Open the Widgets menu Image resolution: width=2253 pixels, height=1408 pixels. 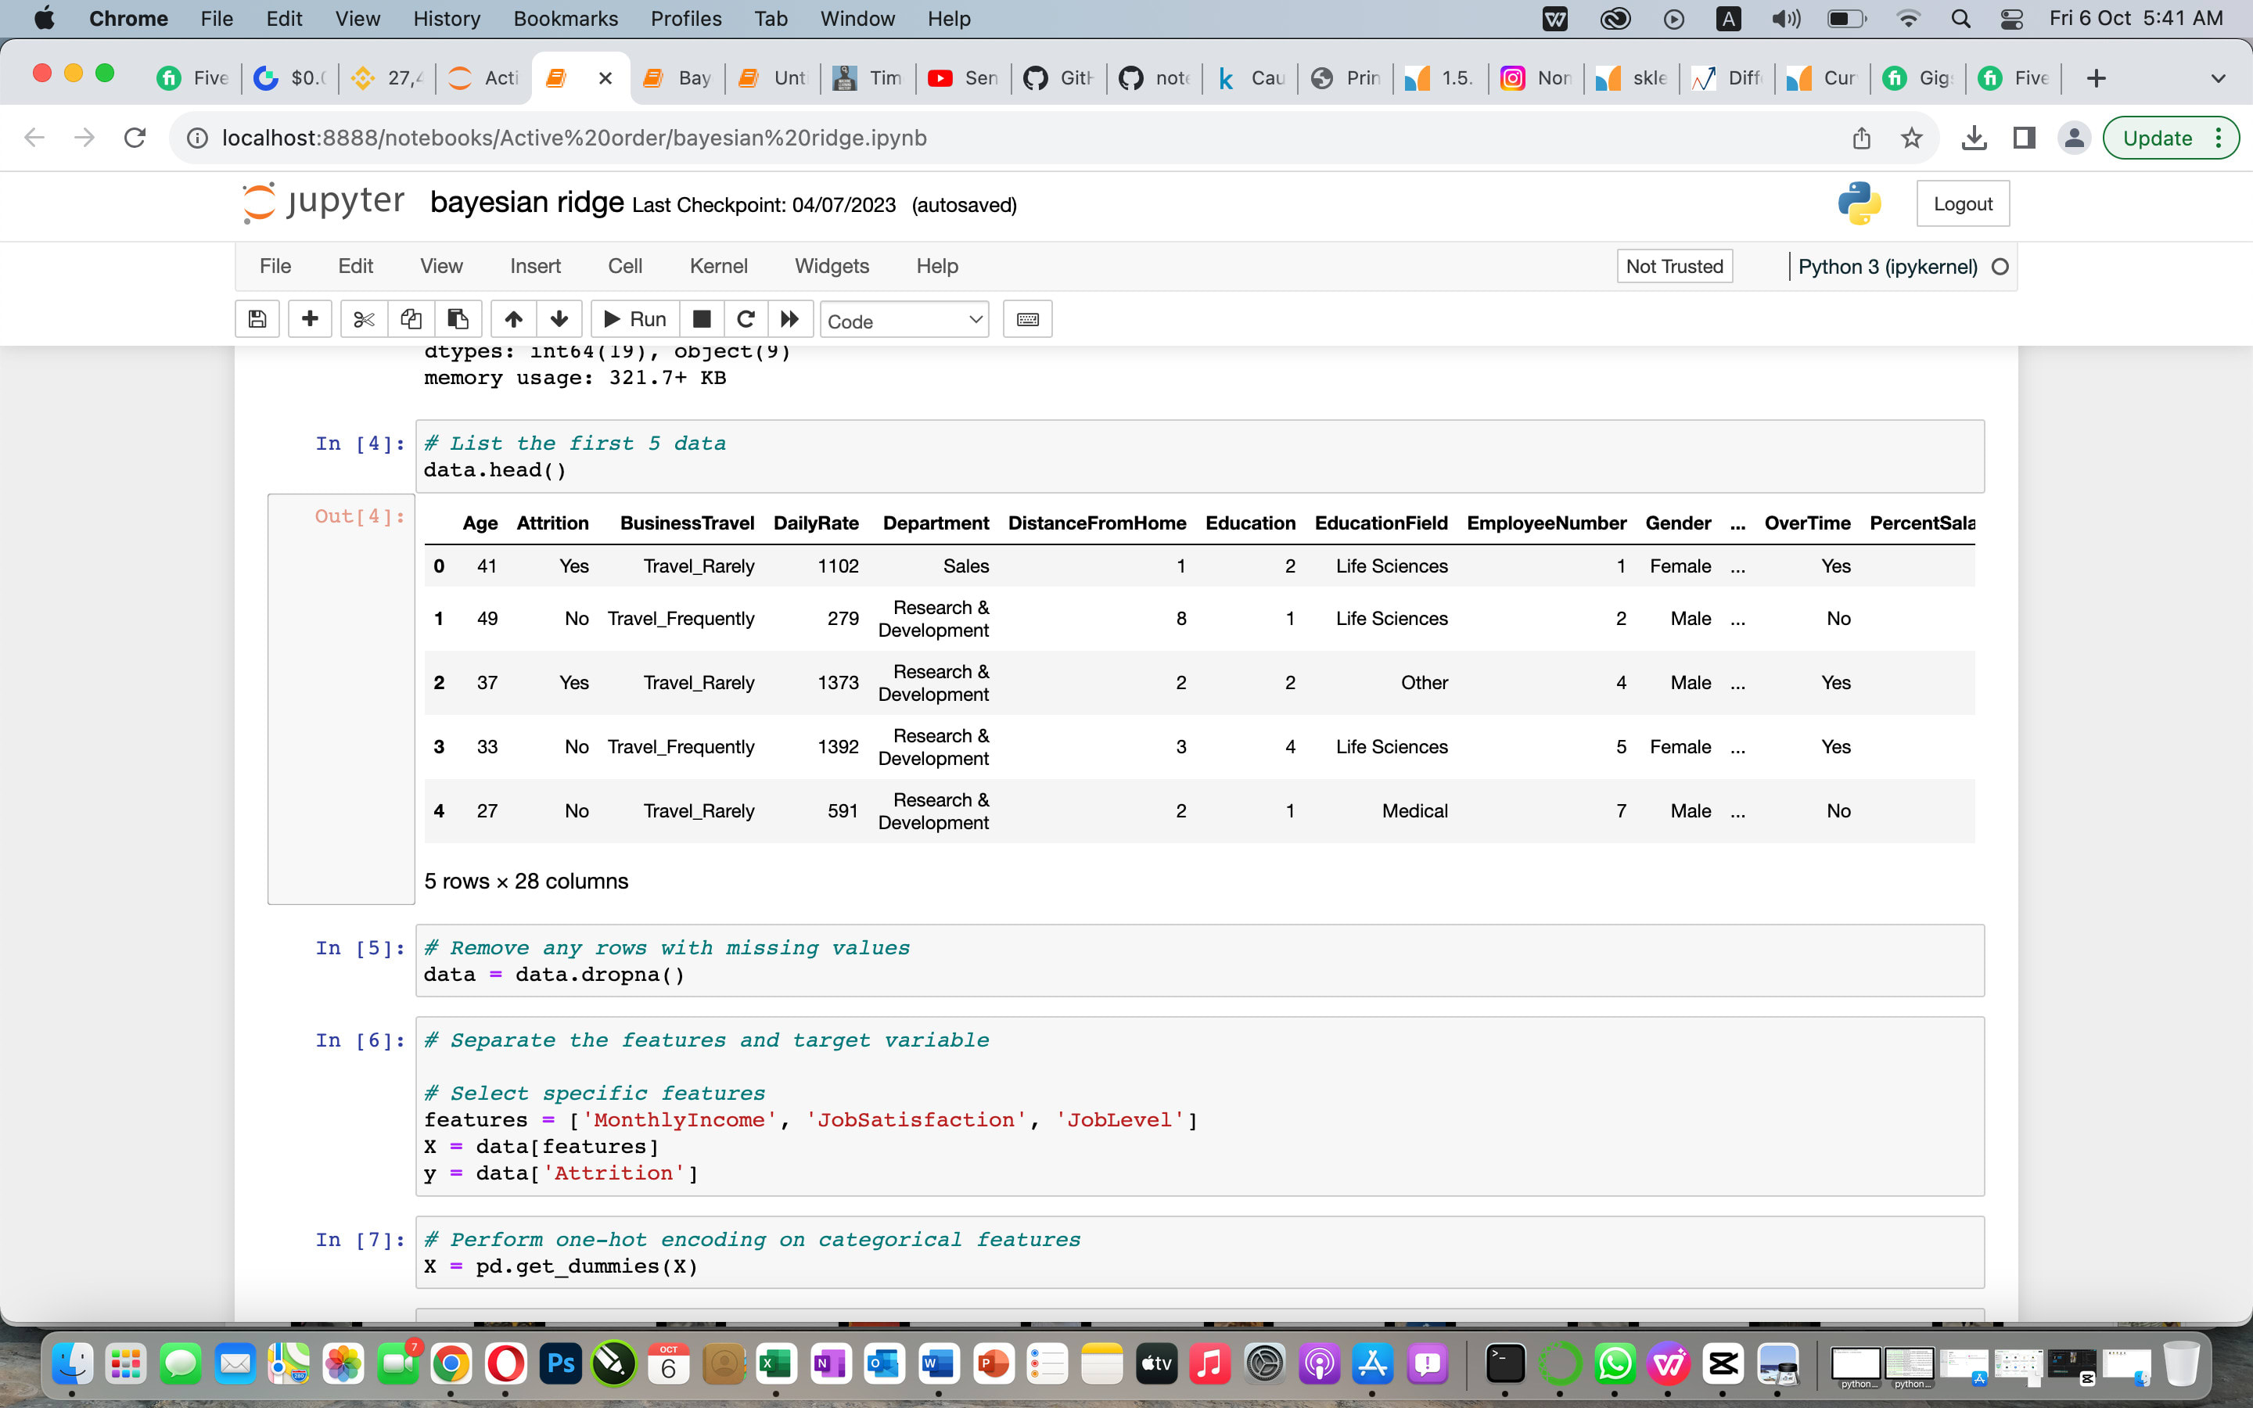pos(831,266)
